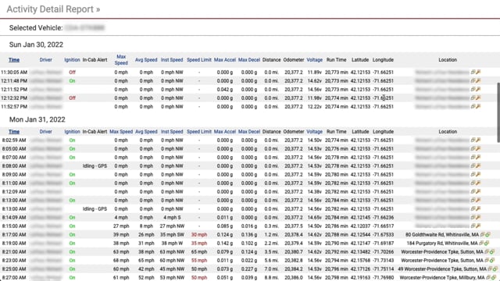
Task: Sort Sunday table by Speed Limit header
Action: [199, 60]
